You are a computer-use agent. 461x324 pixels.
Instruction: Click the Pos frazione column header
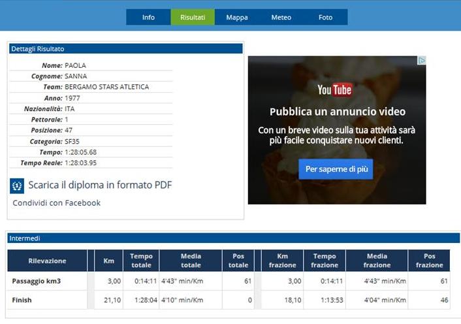coord(429,261)
